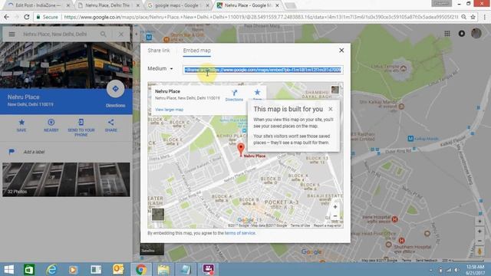Click the Street View pegman
The height and width of the screenshot is (276, 491).
479,251
